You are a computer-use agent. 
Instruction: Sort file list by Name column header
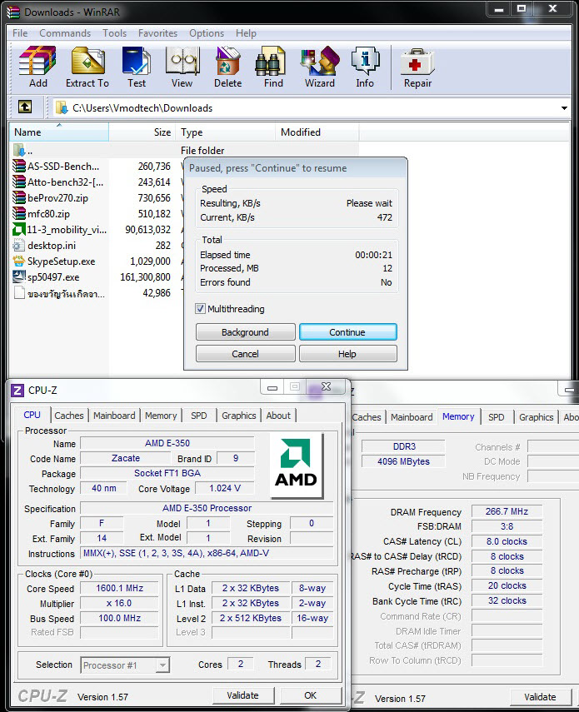59,132
